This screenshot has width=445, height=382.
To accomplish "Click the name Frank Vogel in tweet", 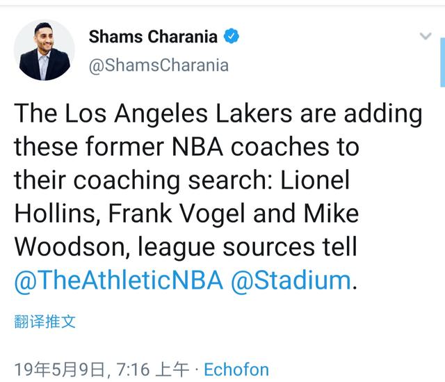I will tap(176, 214).
